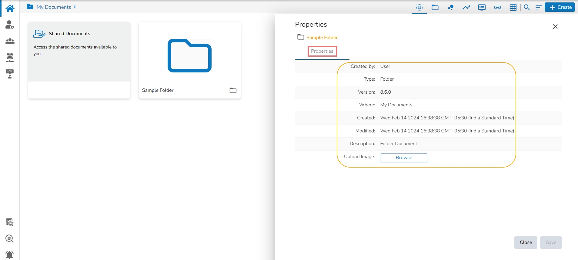Click the chain link toolbar icon
Viewport: 578px width, 260px height.
(x=497, y=7)
